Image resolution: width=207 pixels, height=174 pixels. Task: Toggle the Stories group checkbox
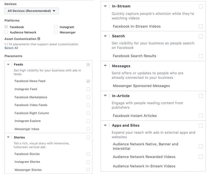coord(88,137)
